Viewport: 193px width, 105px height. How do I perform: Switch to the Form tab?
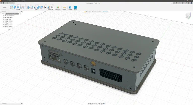click(31, 5)
